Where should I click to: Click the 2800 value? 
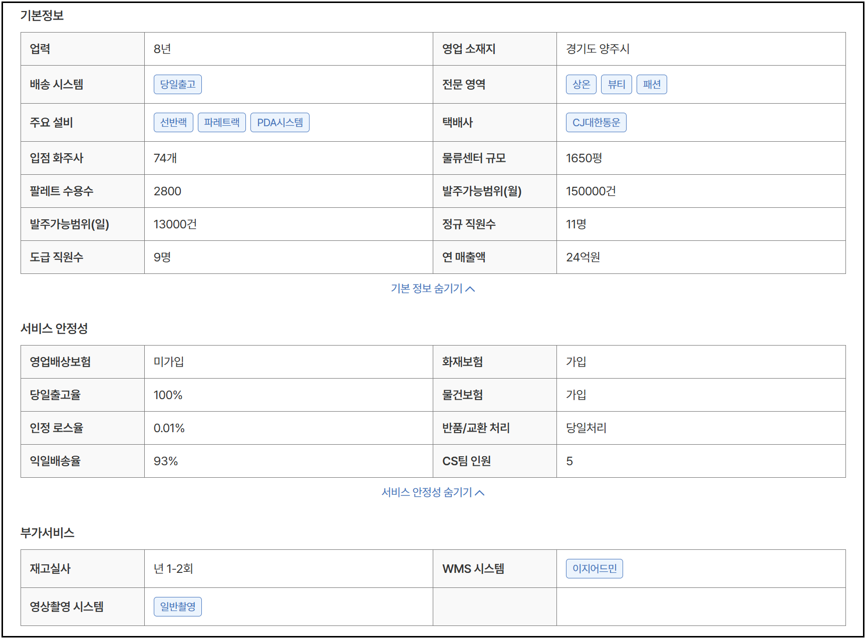coord(167,191)
